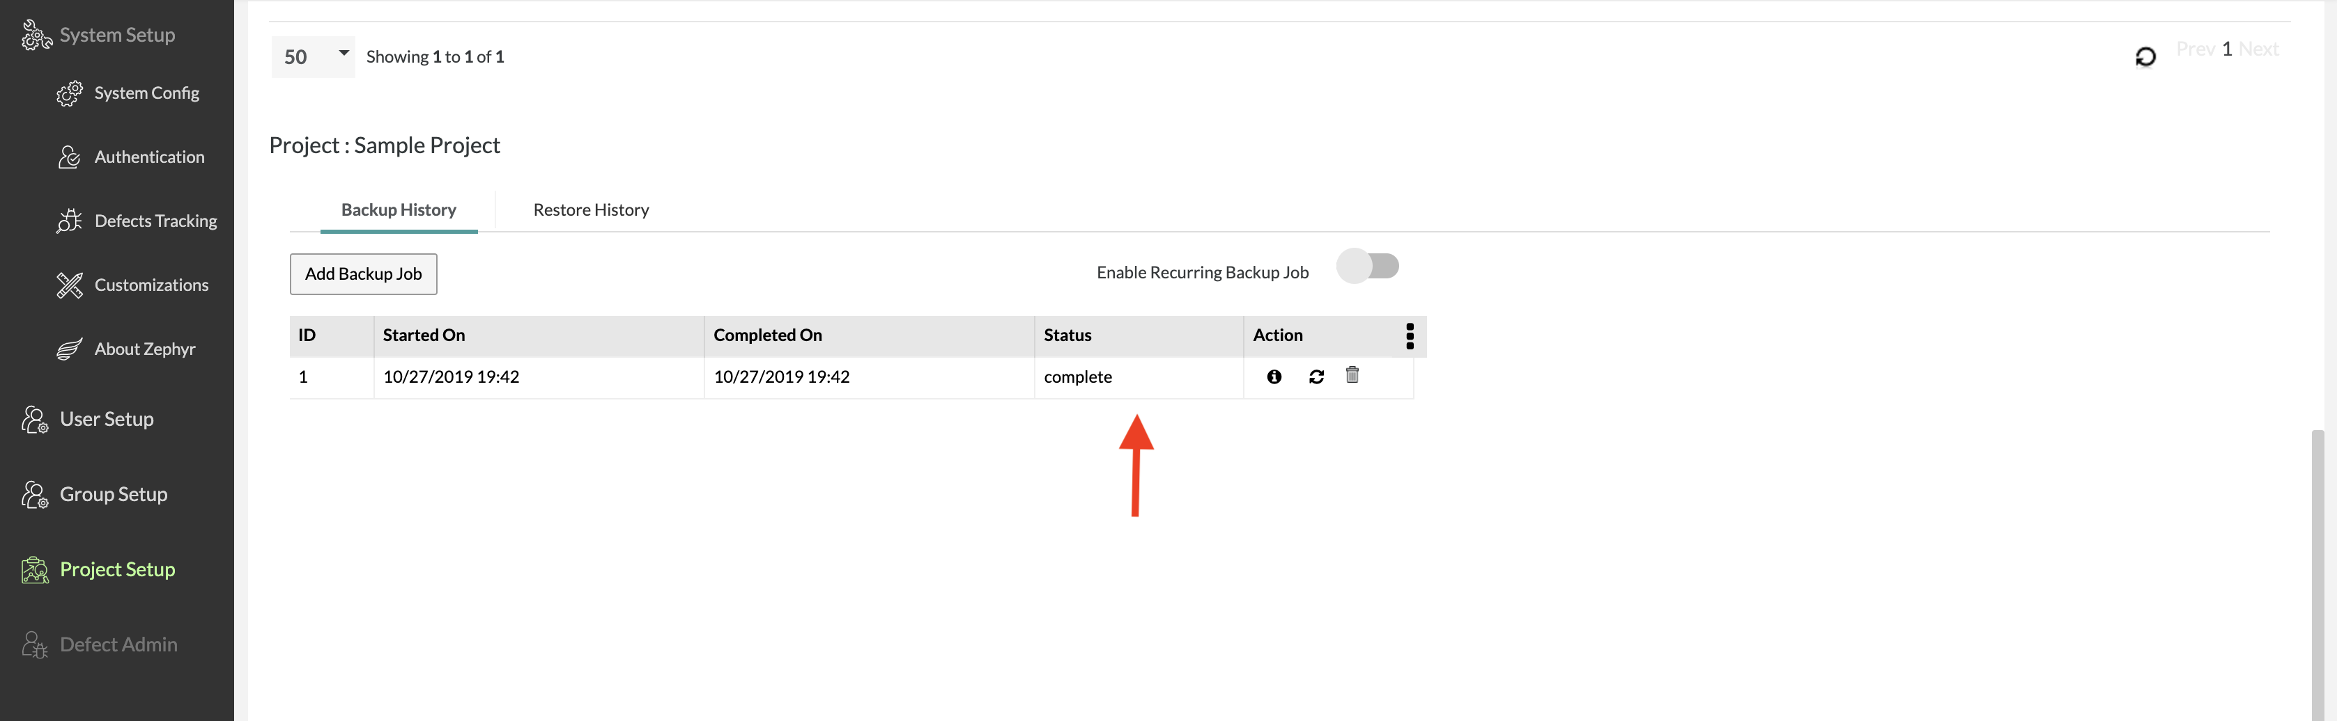
Task: Delete backup job with trash icon
Action: coord(1352,375)
